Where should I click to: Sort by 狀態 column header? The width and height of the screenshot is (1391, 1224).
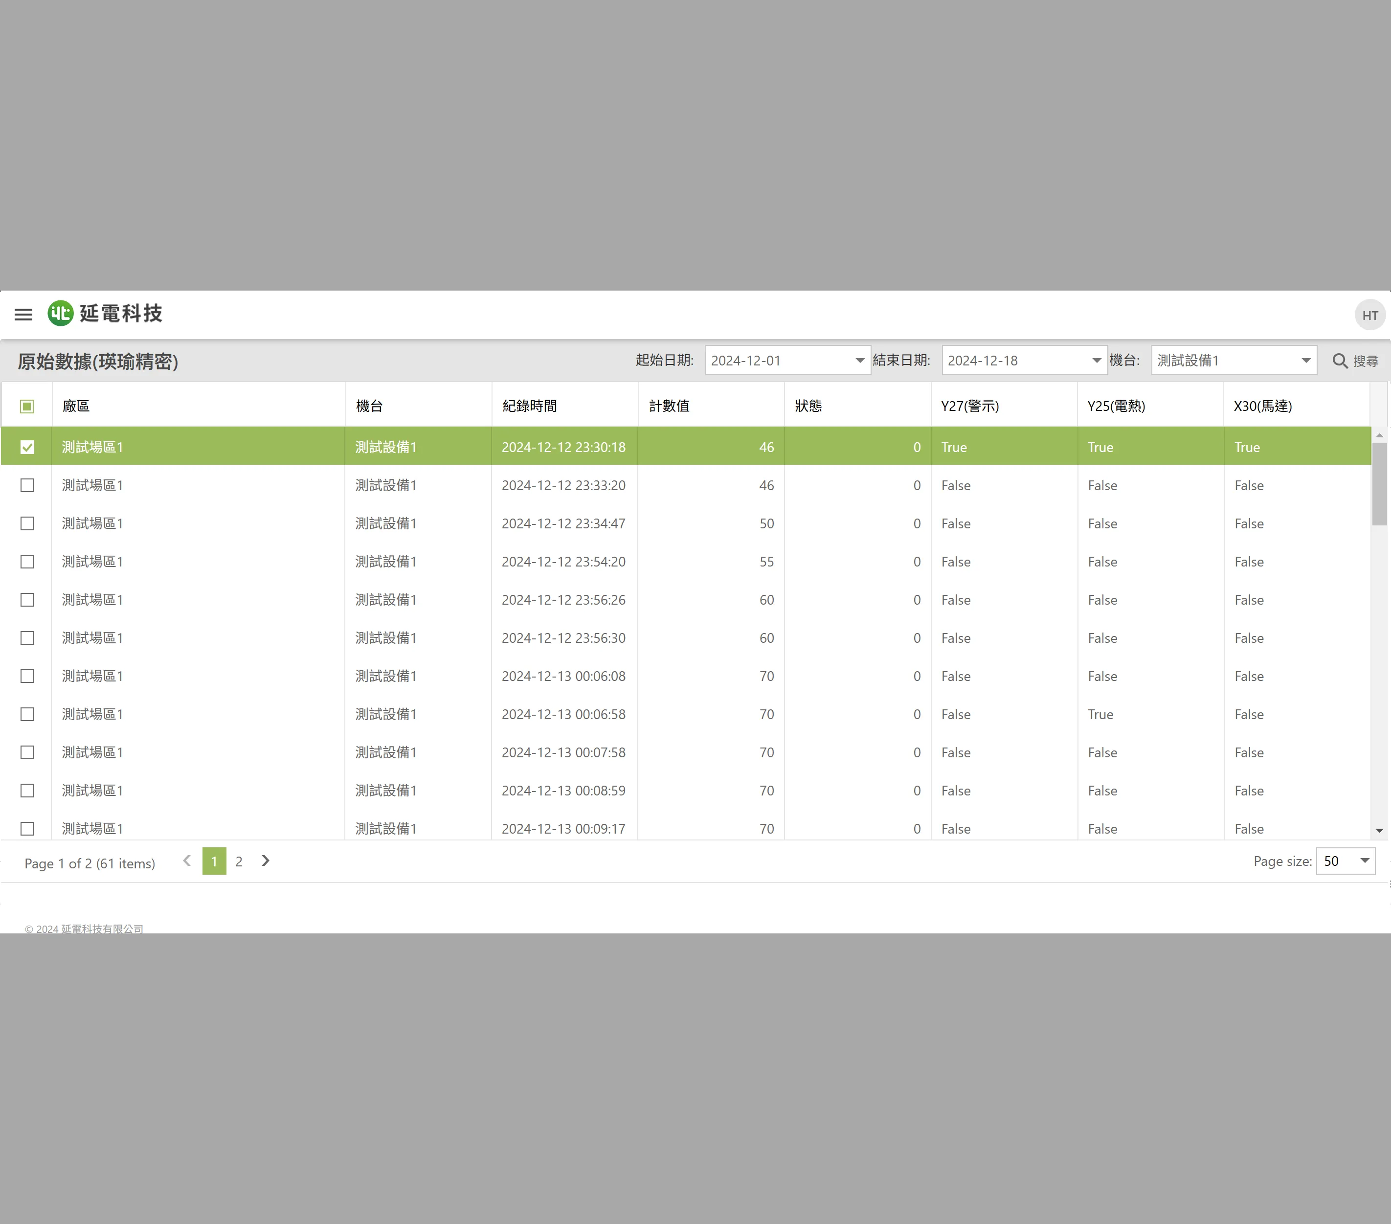[857, 406]
